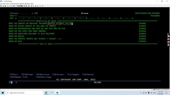Click the End of data marker line
This screenshot has width=170, height=95.
coord(88,44)
